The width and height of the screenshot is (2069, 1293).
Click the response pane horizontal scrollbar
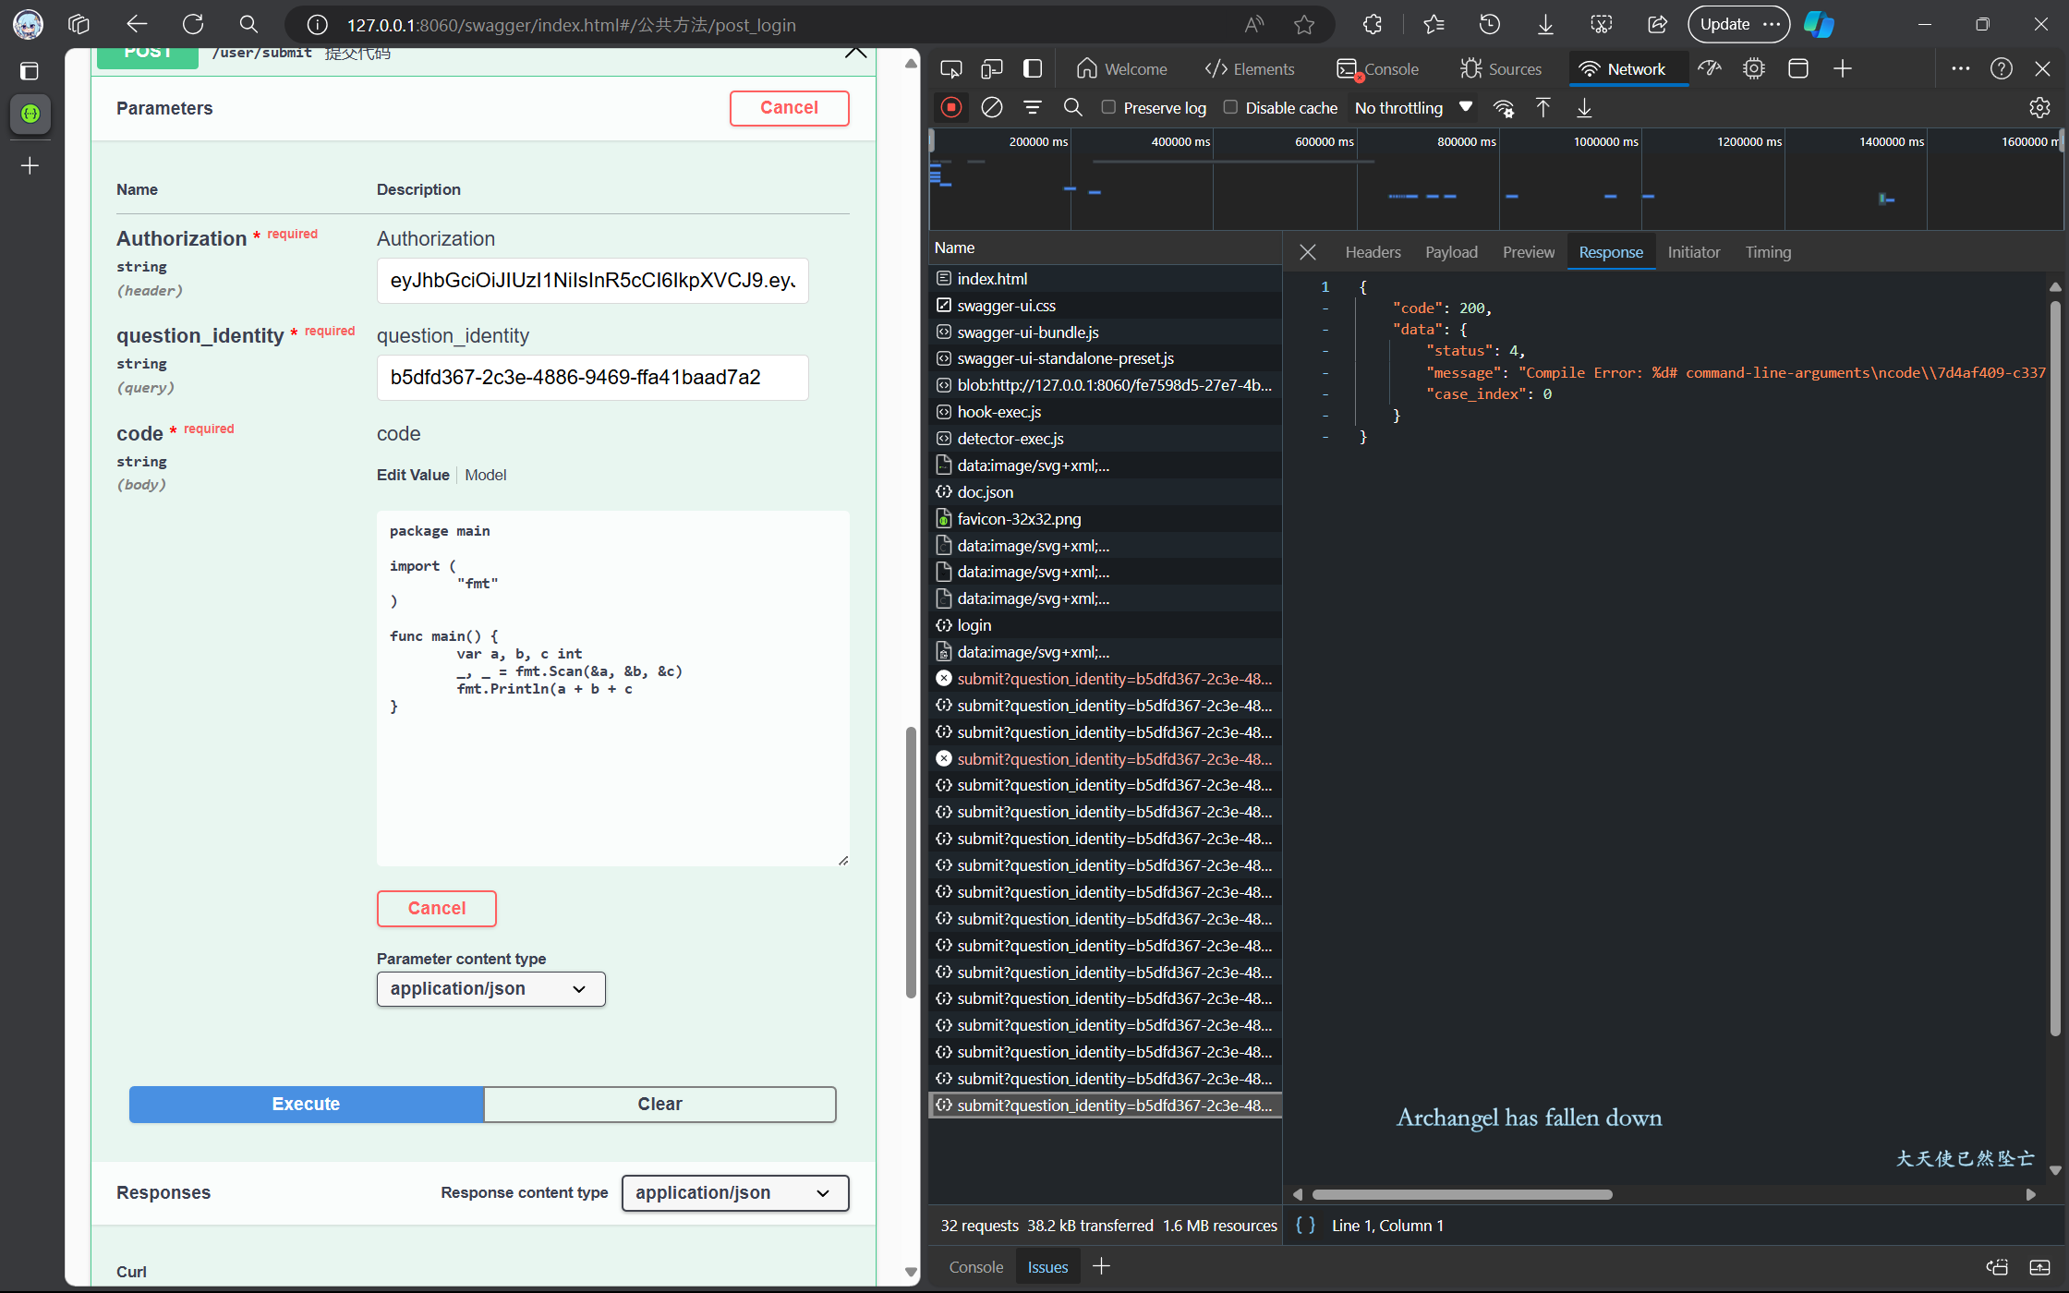(x=1462, y=1194)
